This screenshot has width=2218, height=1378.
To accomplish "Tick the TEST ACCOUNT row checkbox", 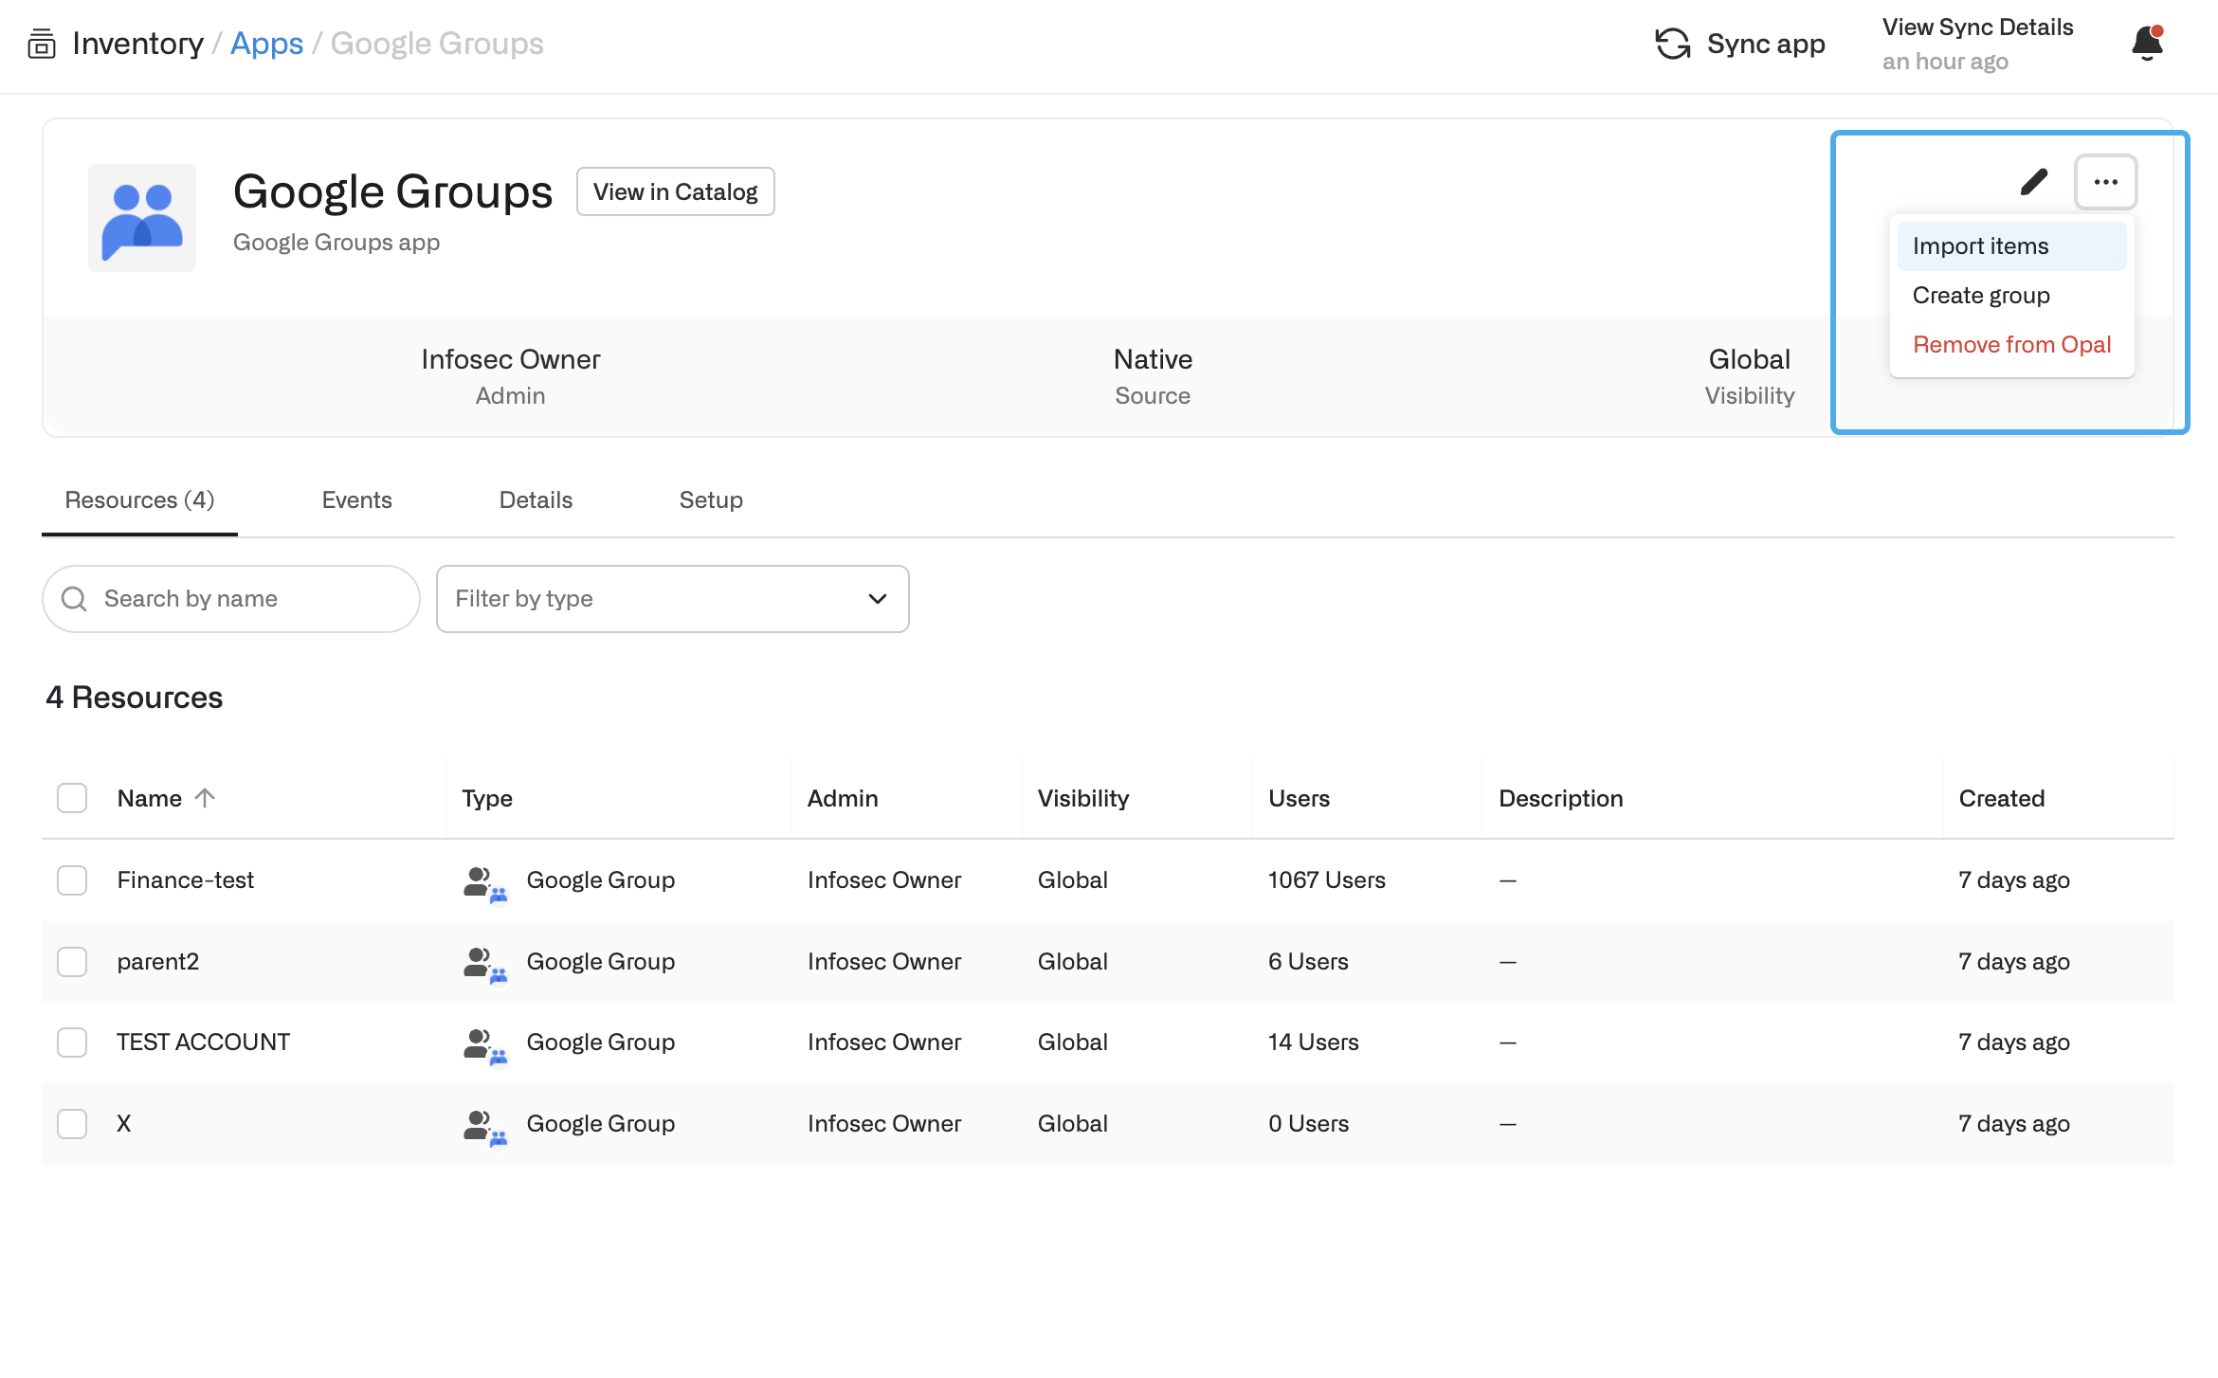I will [x=72, y=1043].
